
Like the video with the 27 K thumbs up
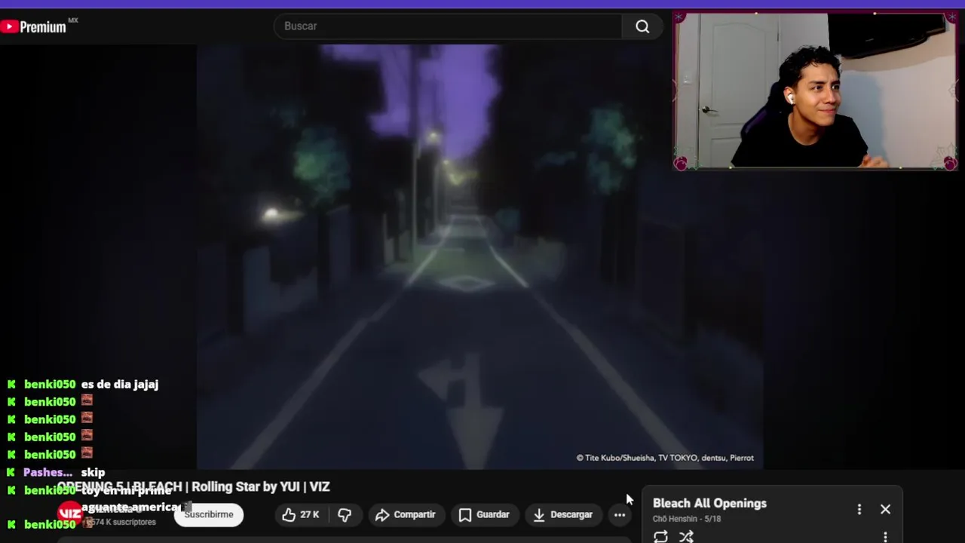tap(301, 515)
